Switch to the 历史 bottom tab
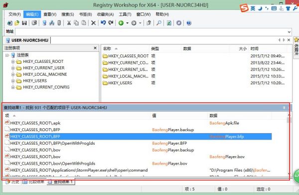The image size is (299, 195). coord(13,182)
